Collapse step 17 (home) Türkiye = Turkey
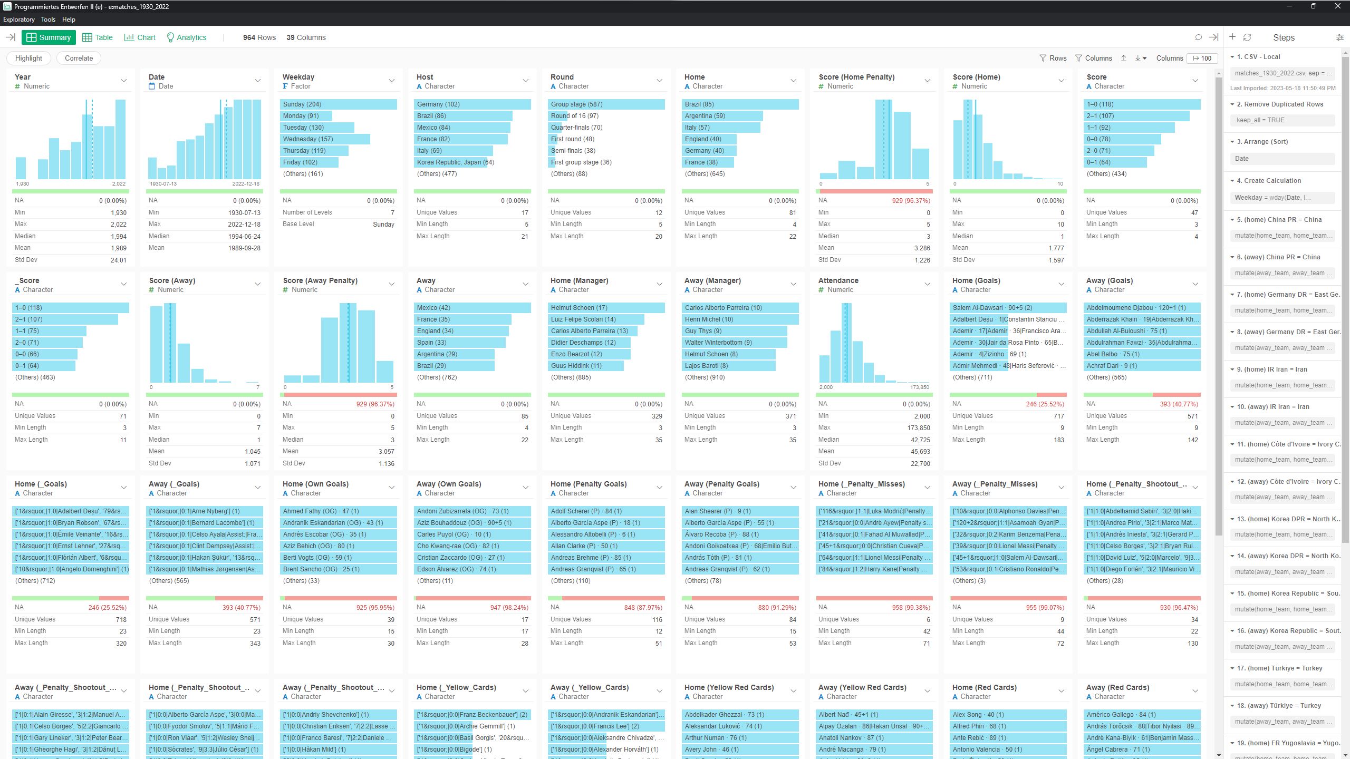Image resolution: width=1350 pixels, height=759 pixels. pos(1232,668)
